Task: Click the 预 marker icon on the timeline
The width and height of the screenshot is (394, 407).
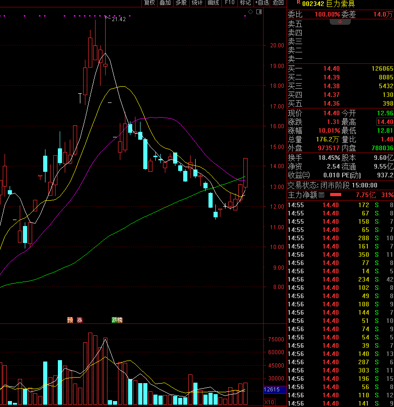Action: [70, 320]
